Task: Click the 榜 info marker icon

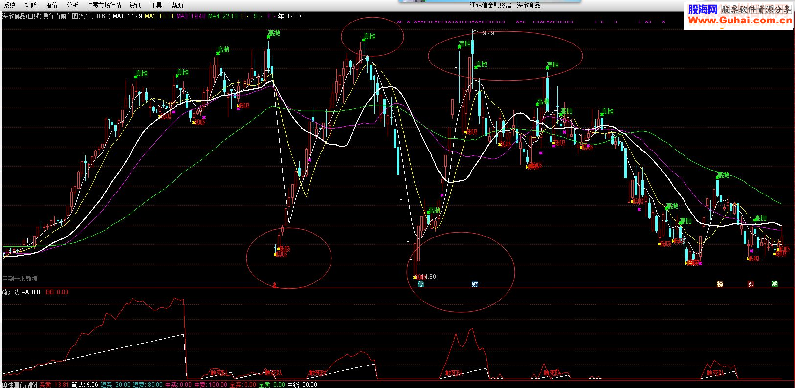Action: [720, 284]
